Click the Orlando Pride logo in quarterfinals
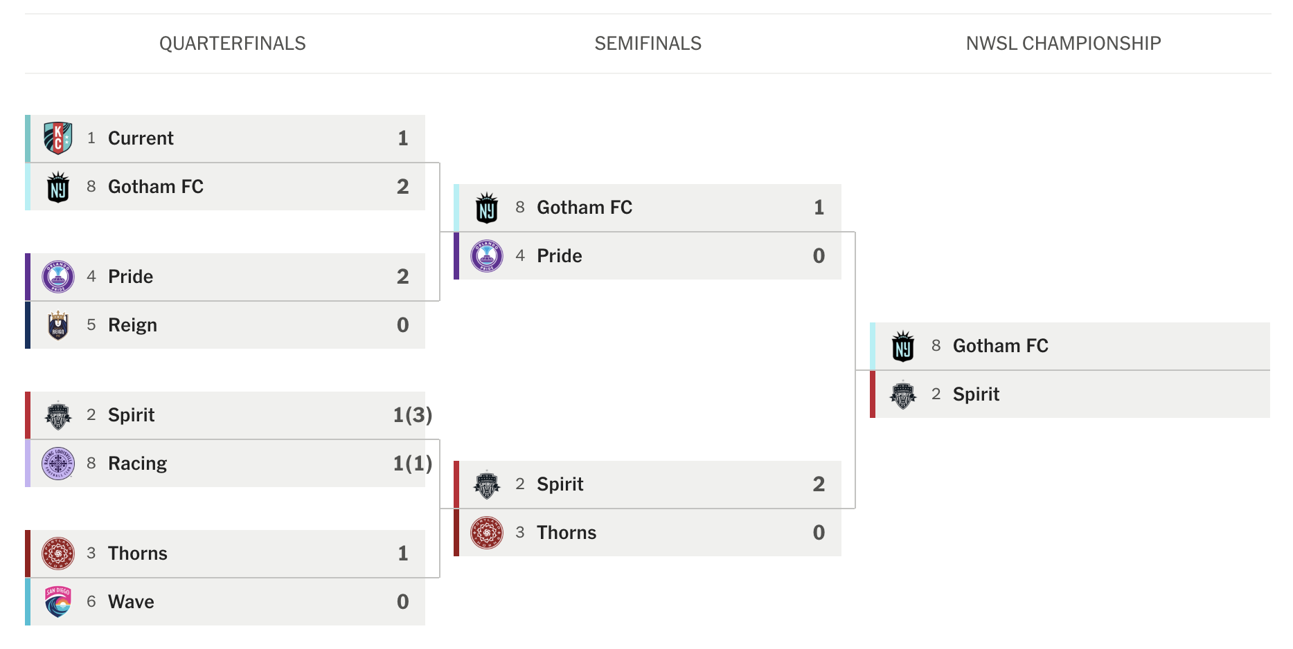 click(58, 277)
